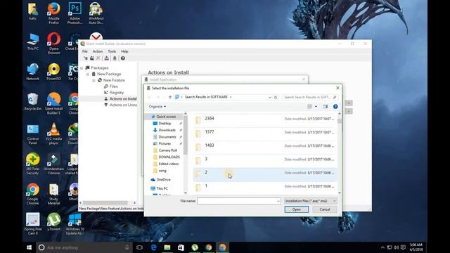Select the Files node in the tree
Viewport: 450px width, 253px height.
tap(111, 86)
